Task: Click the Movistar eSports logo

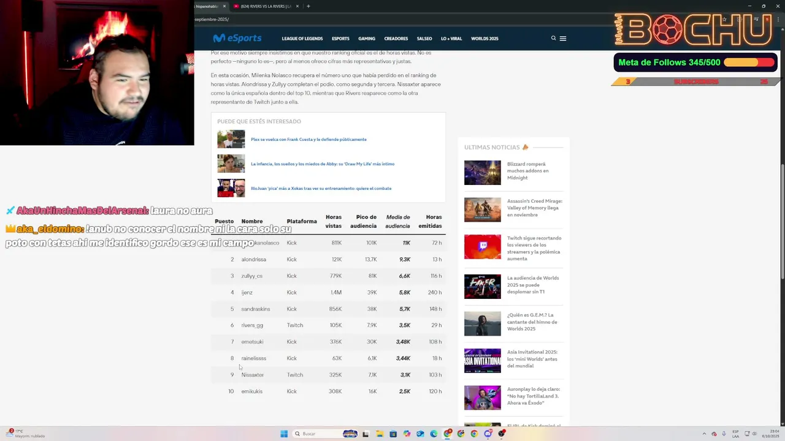Action: point(237,38)
